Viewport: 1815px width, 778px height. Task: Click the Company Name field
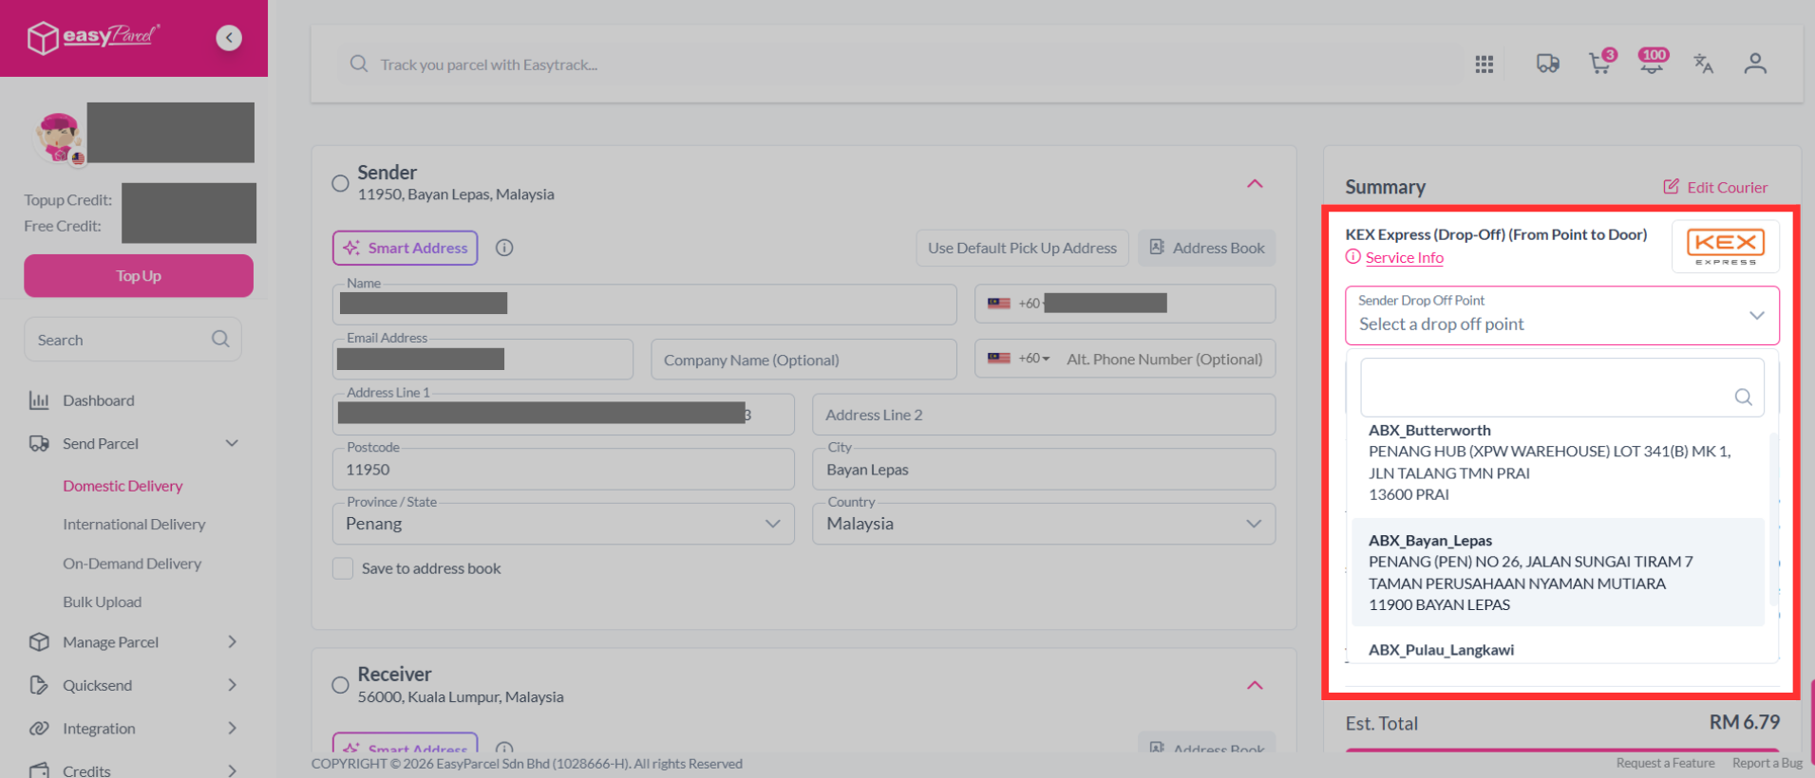(804, 360)
